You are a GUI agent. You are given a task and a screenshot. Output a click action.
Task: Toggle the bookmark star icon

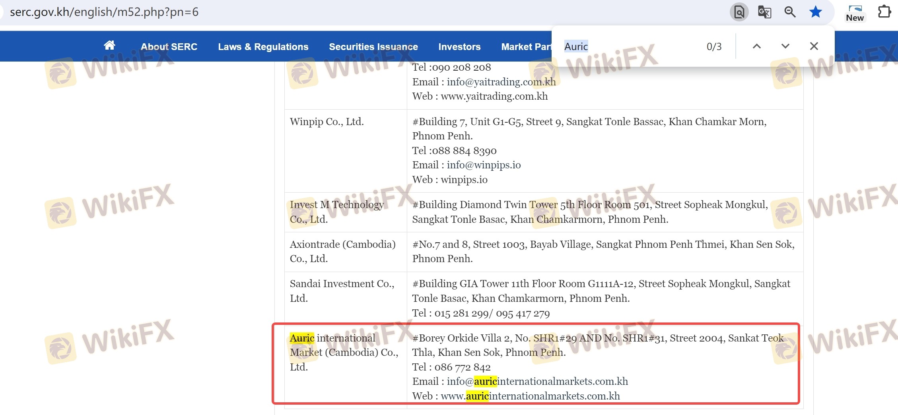(815, 12)
